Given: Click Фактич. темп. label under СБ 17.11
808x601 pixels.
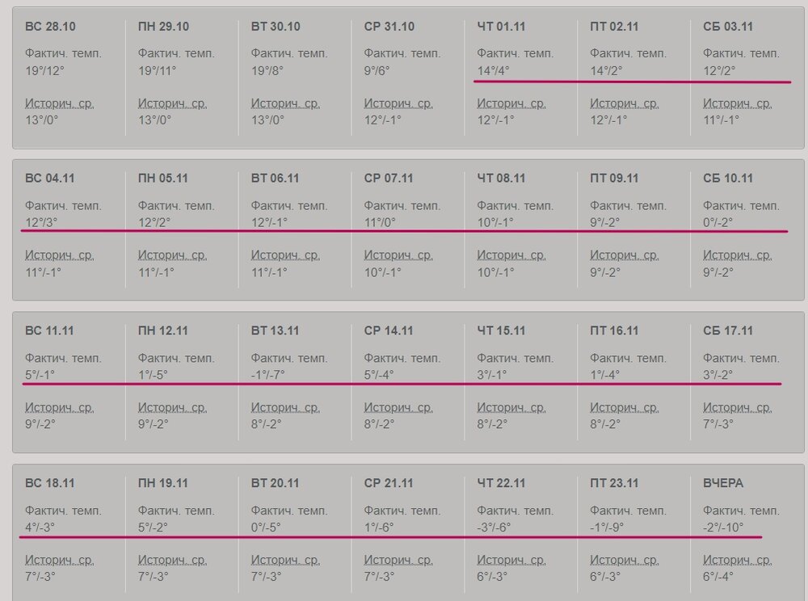Looking at the screenshot, I should tap(741, 358).
